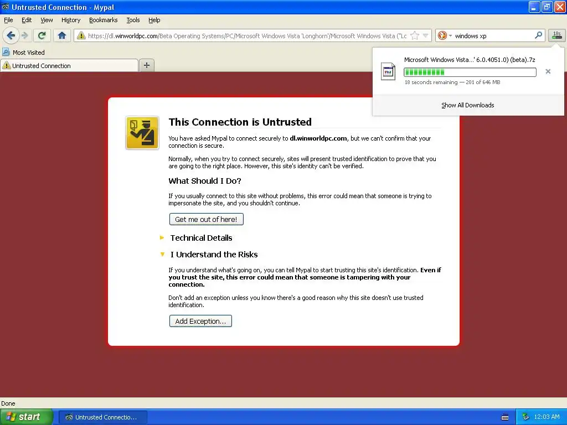567x425 pixels.
Task: Click the Forward arrow navigation button
Action: 24,35
